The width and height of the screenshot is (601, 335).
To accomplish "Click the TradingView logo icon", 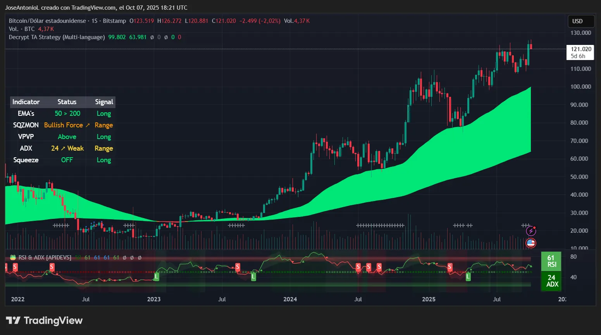I will 13,321.
